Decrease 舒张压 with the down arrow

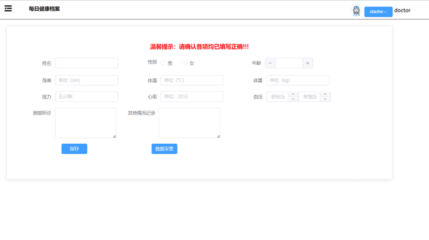click(293, 99)
